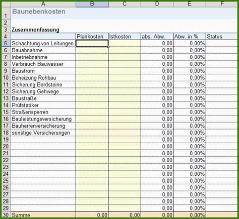Select row header 30
This screenshot has width=239, height=219.
pos(6,215)
